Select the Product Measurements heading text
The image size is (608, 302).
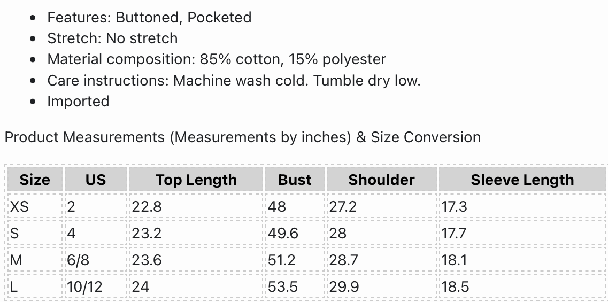(x=242, y=137)
